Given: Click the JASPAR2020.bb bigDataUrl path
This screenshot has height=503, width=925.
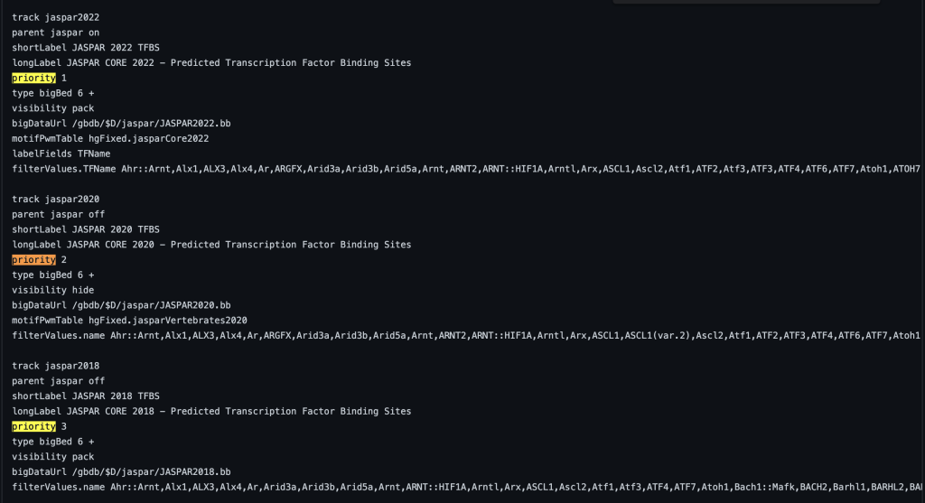Looking at the screenshot, I should click(x=152, y=305).
